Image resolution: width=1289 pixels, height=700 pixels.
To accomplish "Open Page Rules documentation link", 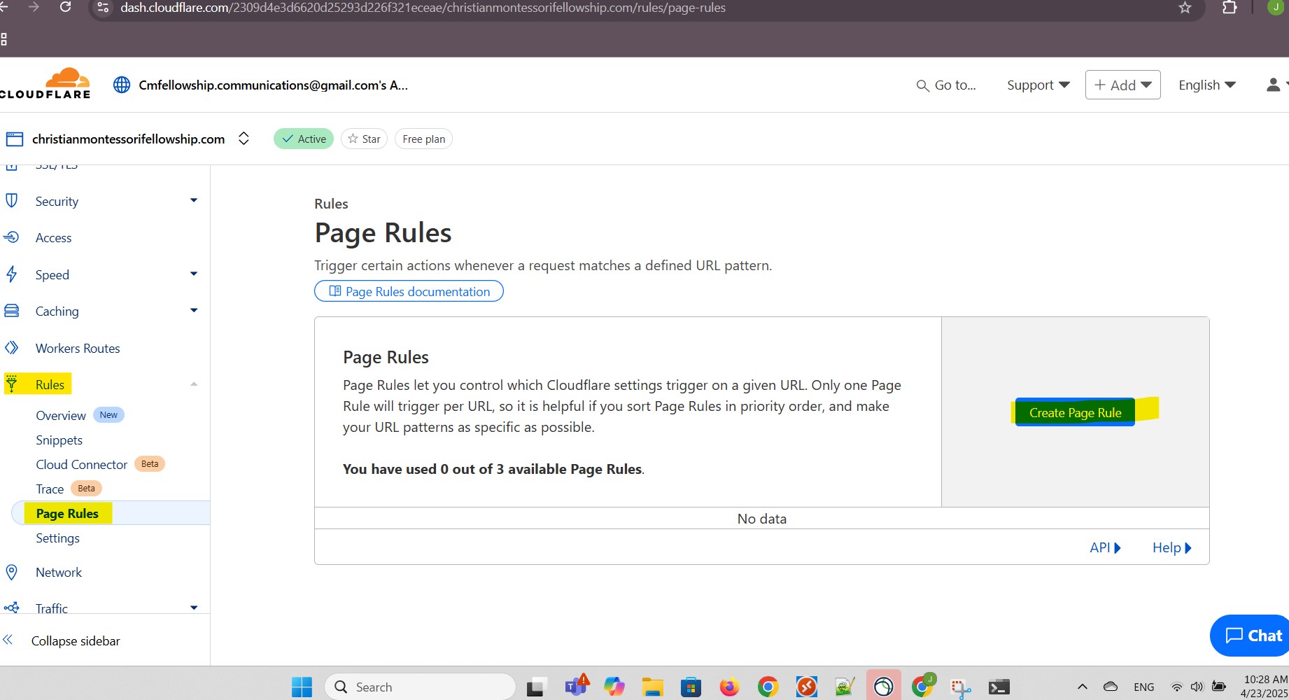I will pyautogui.click(x=409, y=291).
